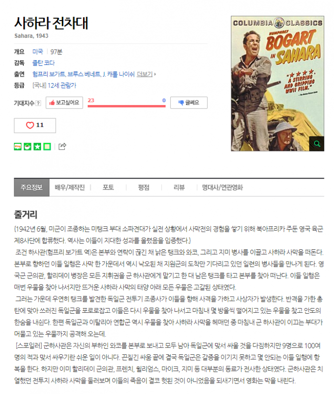Open director 졸탄 코다 link
The image size is (334, 394).
coord(43,63)
